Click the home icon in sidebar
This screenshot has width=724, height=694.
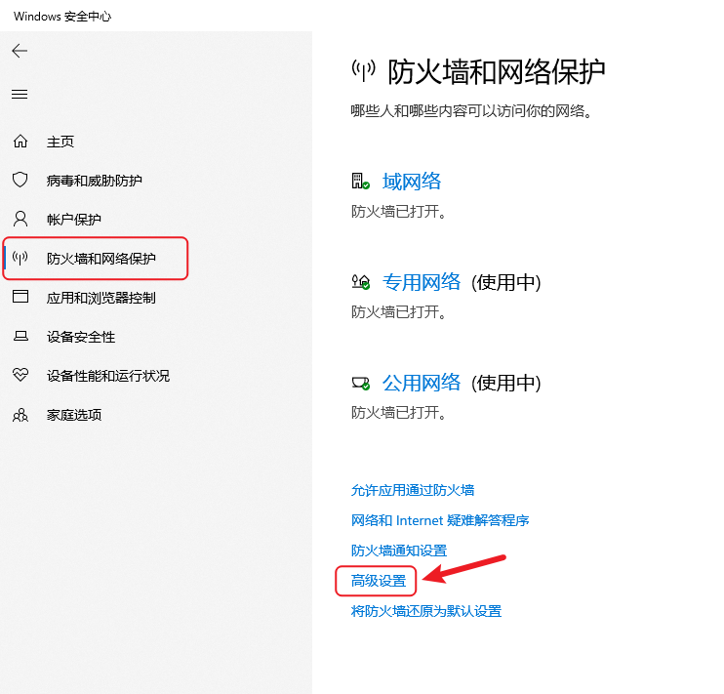(x=20, y=141)
